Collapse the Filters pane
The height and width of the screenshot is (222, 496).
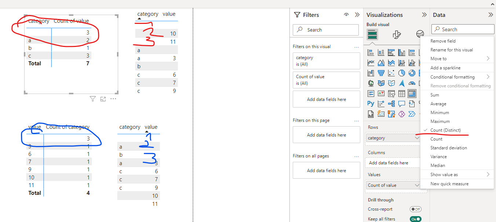point(357,15)
